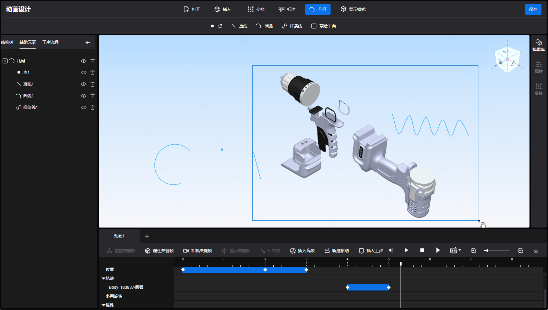Collapse the 属性 track group
The image size is (548, 310).
(x=104, y=305)
